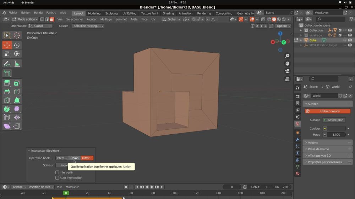Select the Spin tool
Screen dimensions: 355x199
[x=7, y=109]
